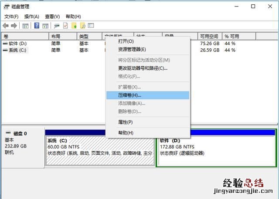Click 添加镜像(A)... in the context menu

pos(148,103)
